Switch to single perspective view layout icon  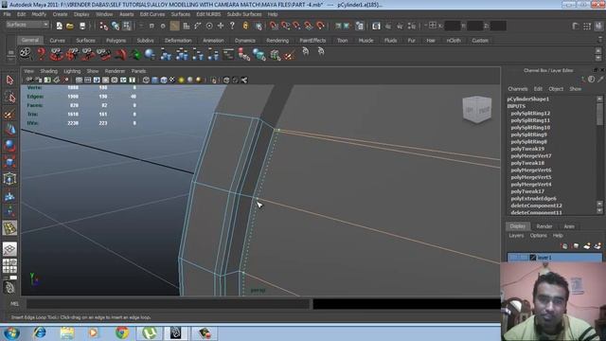click(9, 249)
